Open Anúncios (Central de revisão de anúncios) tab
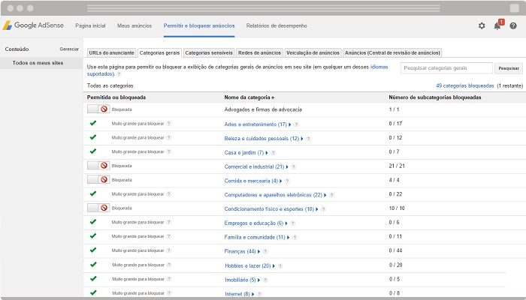This screenshot has height=300, width=526. (392, 53)
